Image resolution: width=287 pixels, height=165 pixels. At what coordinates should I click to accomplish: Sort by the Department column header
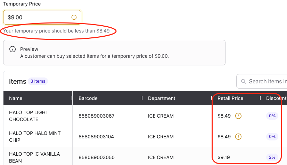[162, 98]
